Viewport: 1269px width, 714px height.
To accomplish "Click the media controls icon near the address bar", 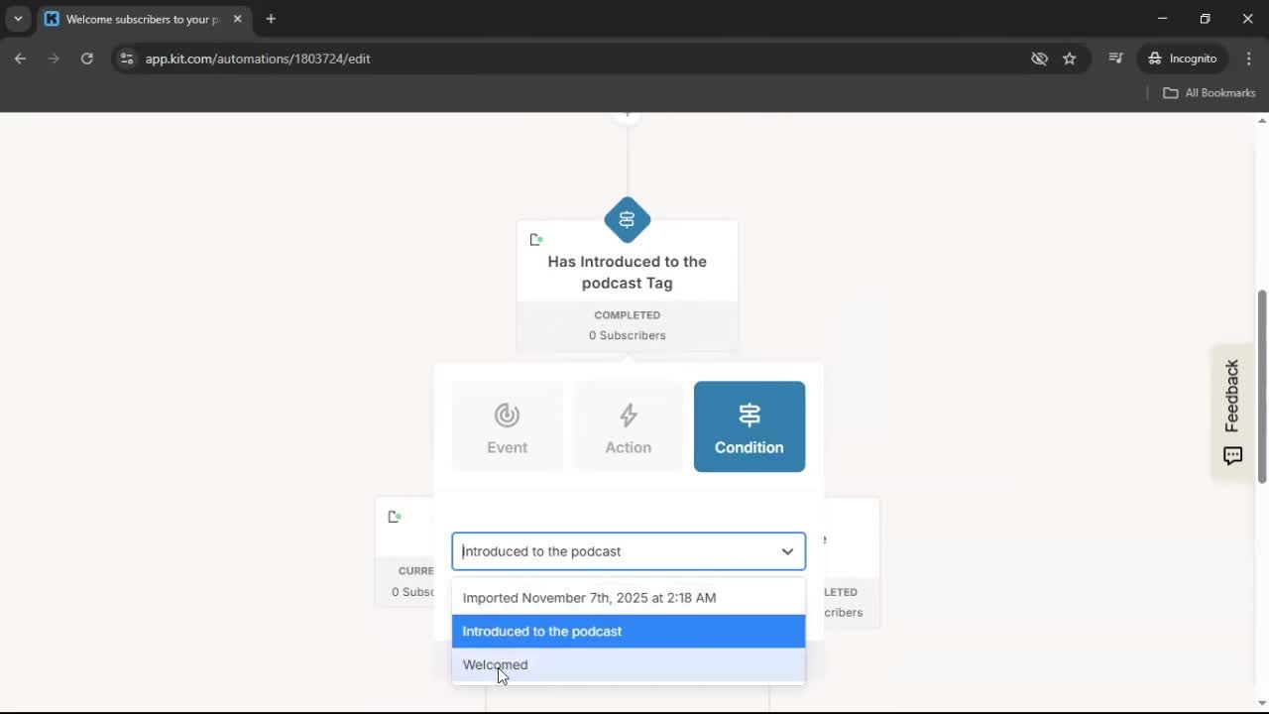I will [x=1115, y=59].
